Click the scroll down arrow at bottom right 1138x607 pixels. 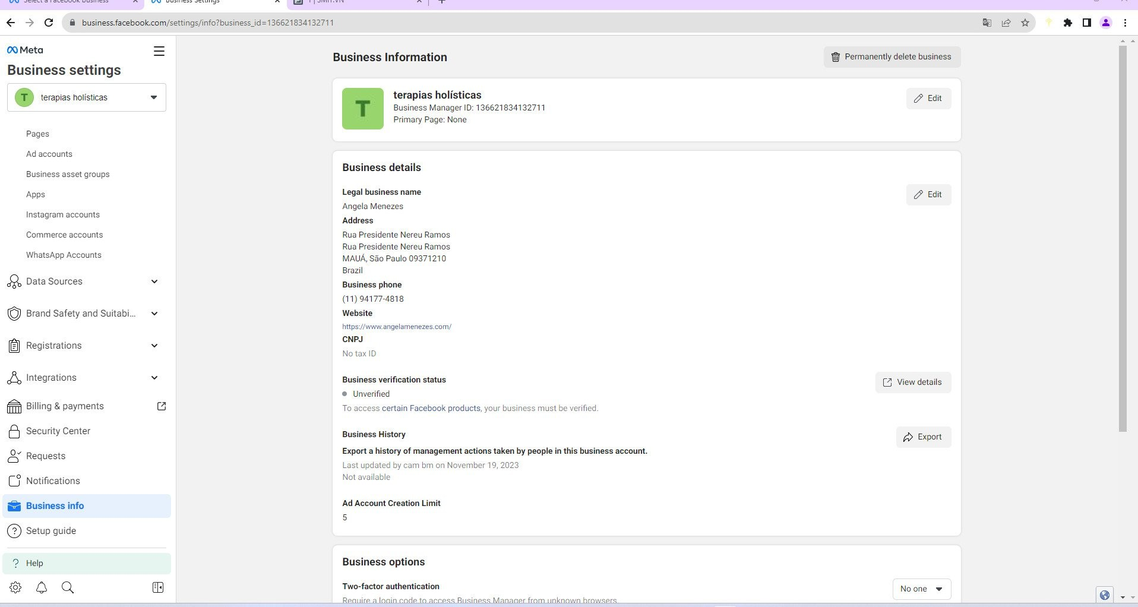(1123, 597)
